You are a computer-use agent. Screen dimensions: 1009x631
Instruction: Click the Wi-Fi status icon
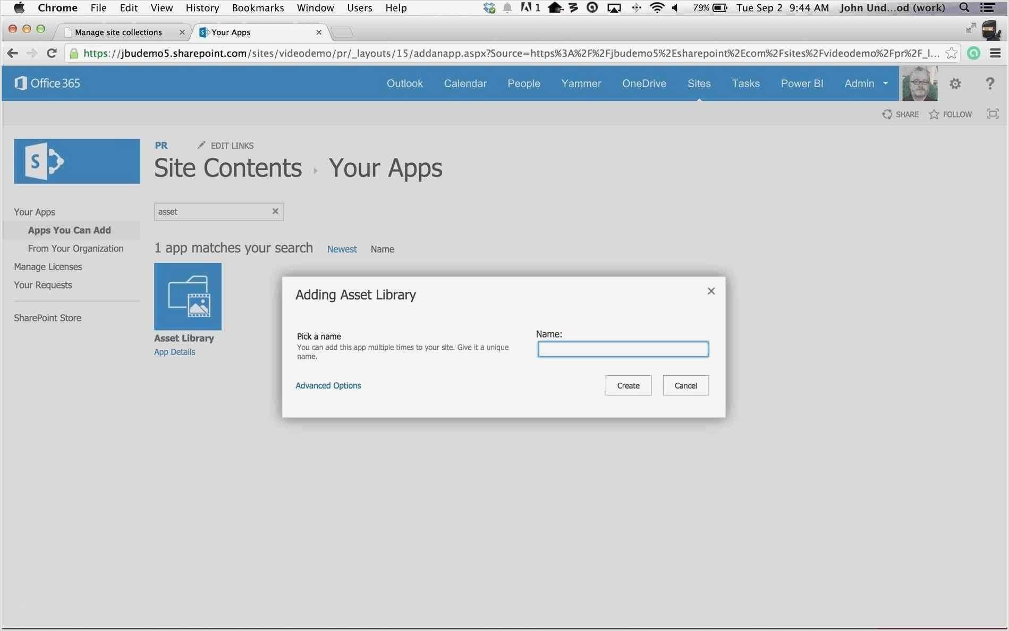[x=657, y=7]
